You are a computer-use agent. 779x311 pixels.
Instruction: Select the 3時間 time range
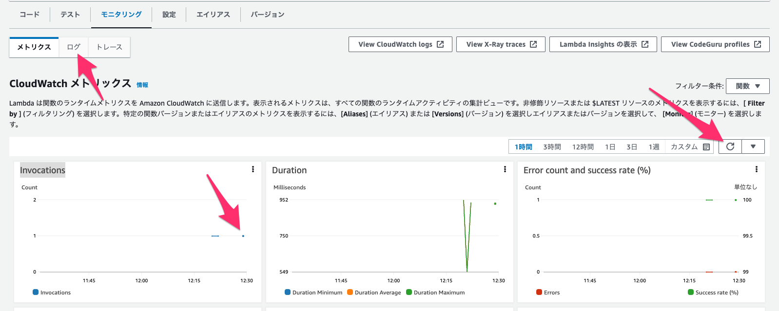552,146
